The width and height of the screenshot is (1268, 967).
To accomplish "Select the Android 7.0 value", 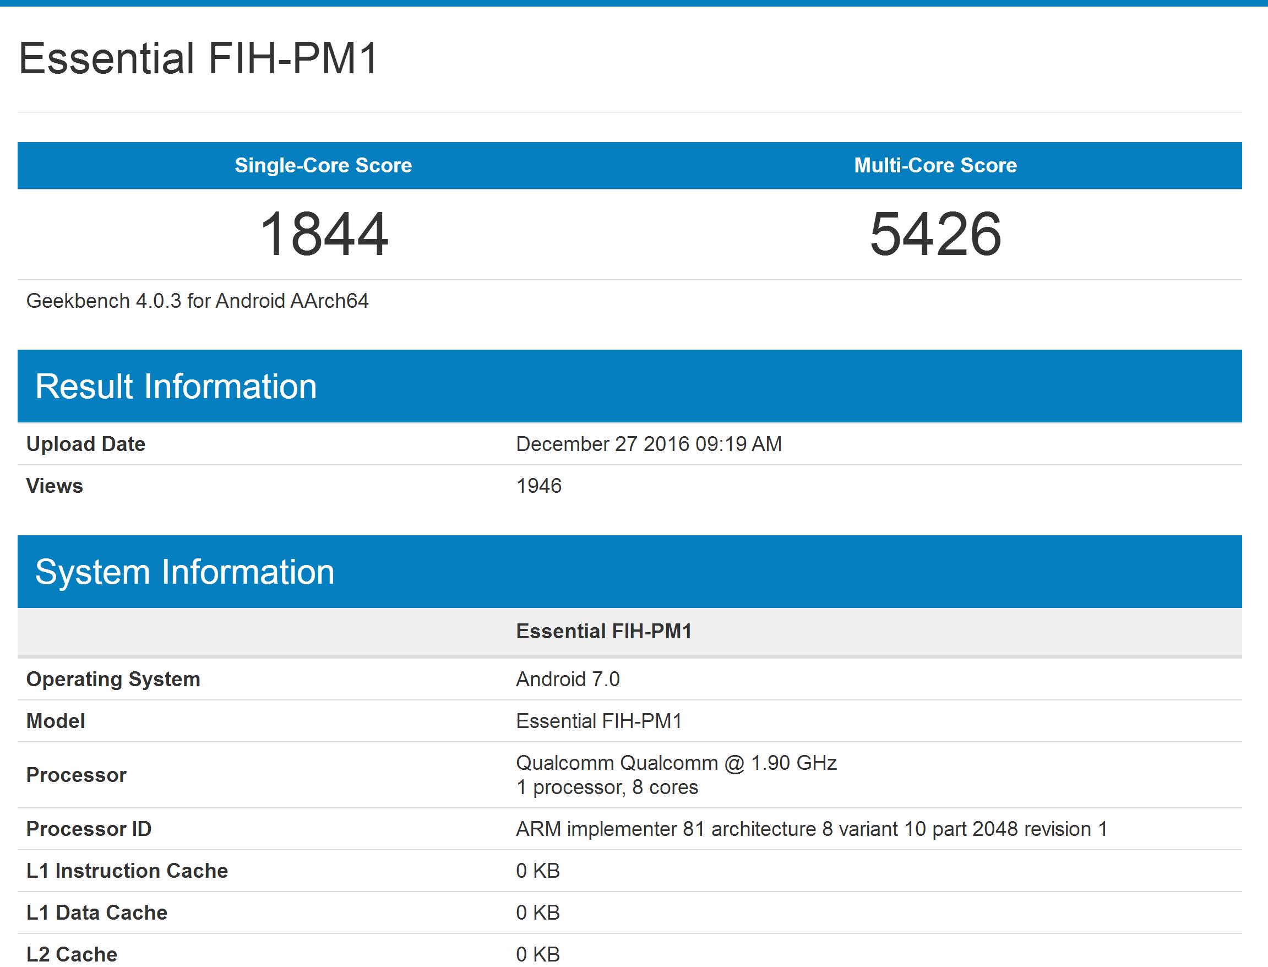I will click(568, 679).
